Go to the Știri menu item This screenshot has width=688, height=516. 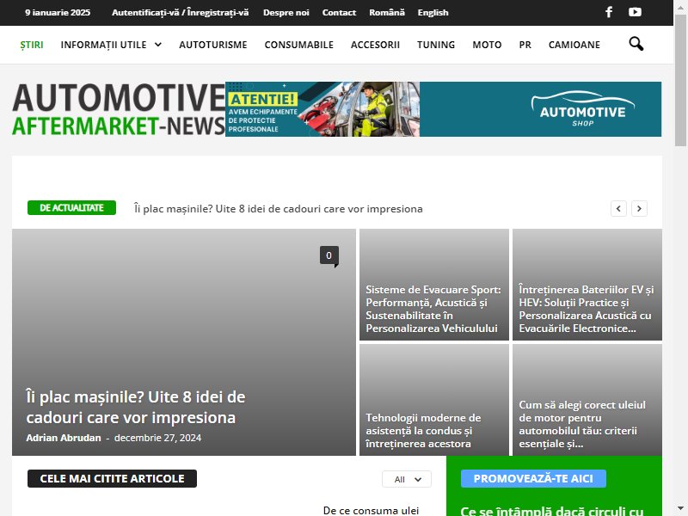pos(32,45)
